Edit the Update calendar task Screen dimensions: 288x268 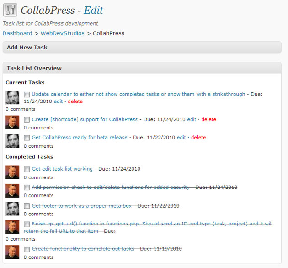pos(58,102)
